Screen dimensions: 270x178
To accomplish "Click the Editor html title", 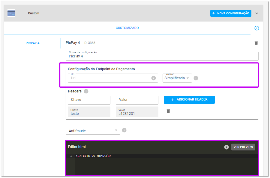I will tap(76, 147).
